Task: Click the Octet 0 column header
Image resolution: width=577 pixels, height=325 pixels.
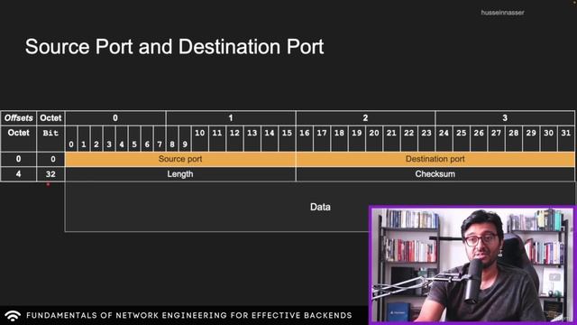Action: pyautogui.click(x=115, y=118)
